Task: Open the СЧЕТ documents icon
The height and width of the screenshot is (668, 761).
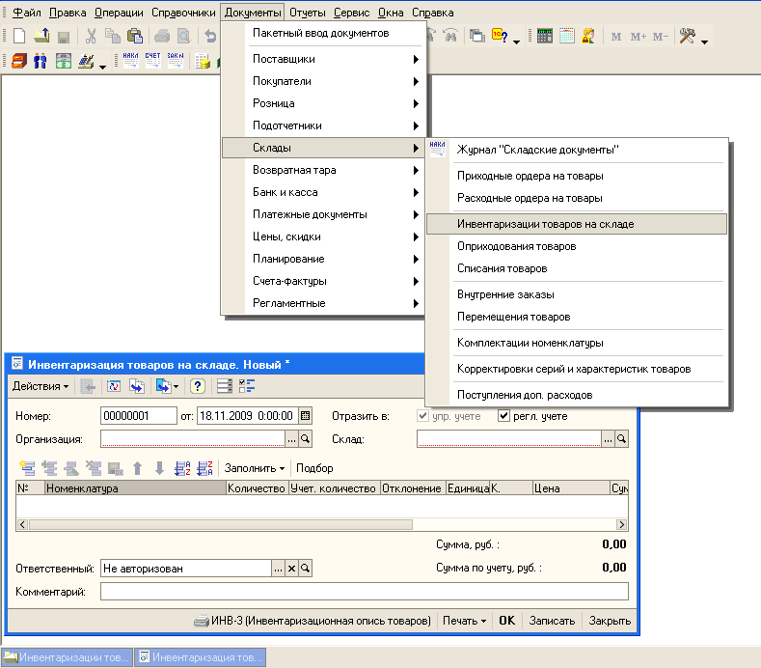Action: [x=153, y=61]
